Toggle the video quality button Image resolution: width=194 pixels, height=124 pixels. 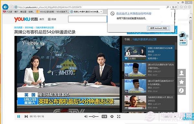tap(104, 117)
